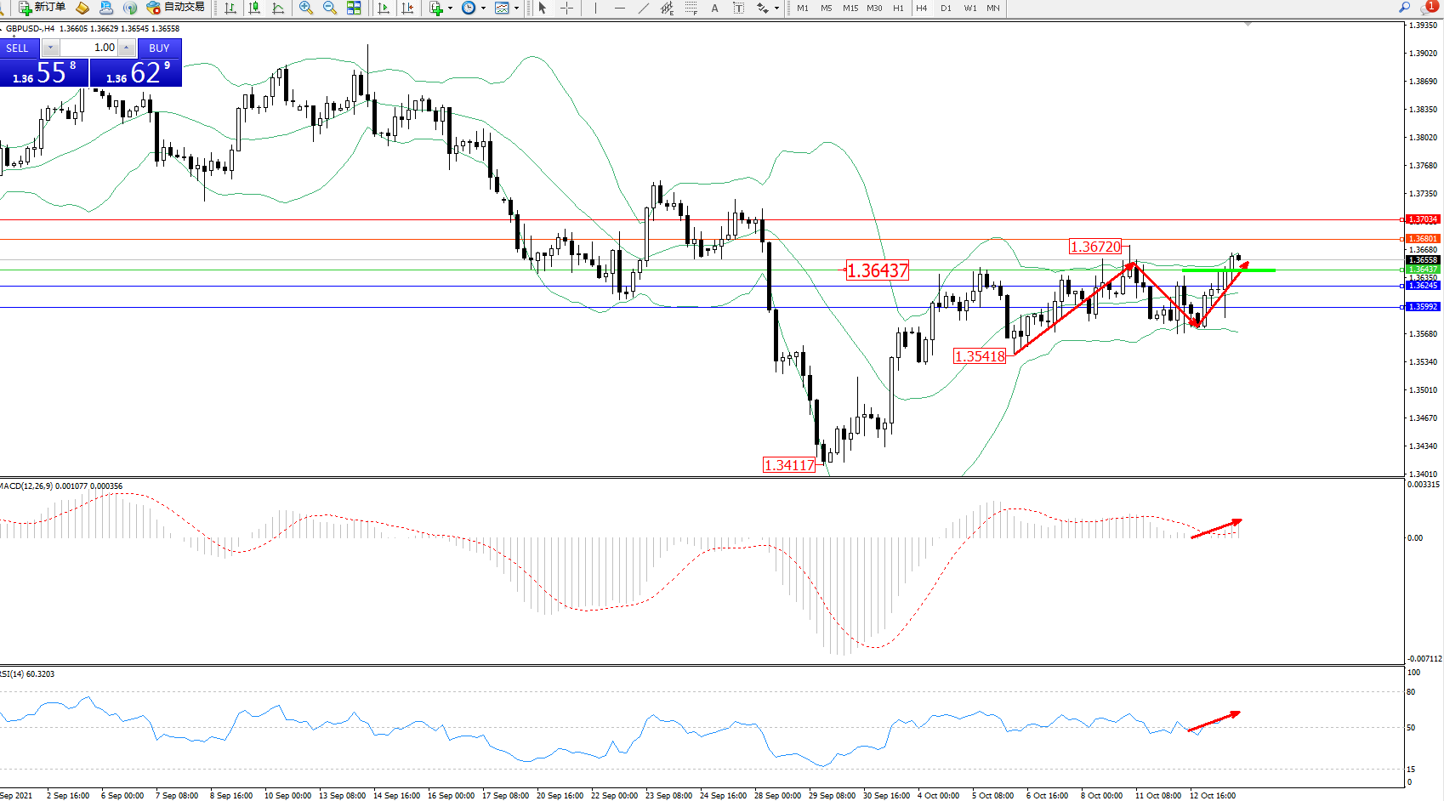
Task: Click the blue SELL button
Action: pos(18,48)
